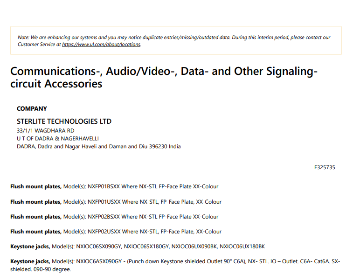This screenshot has width=346, height=279.
Task: Click model number NXIOC06SX090GY
Action: [99, 246]
